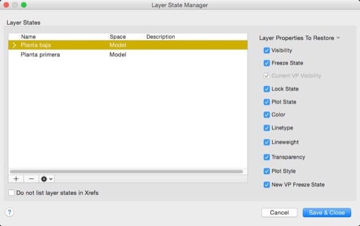The height and width of the screenshot is (226, 360).
Task: Toggle the Freeze State checkbox
Action: pyautogui.click(x=267, y=63)
